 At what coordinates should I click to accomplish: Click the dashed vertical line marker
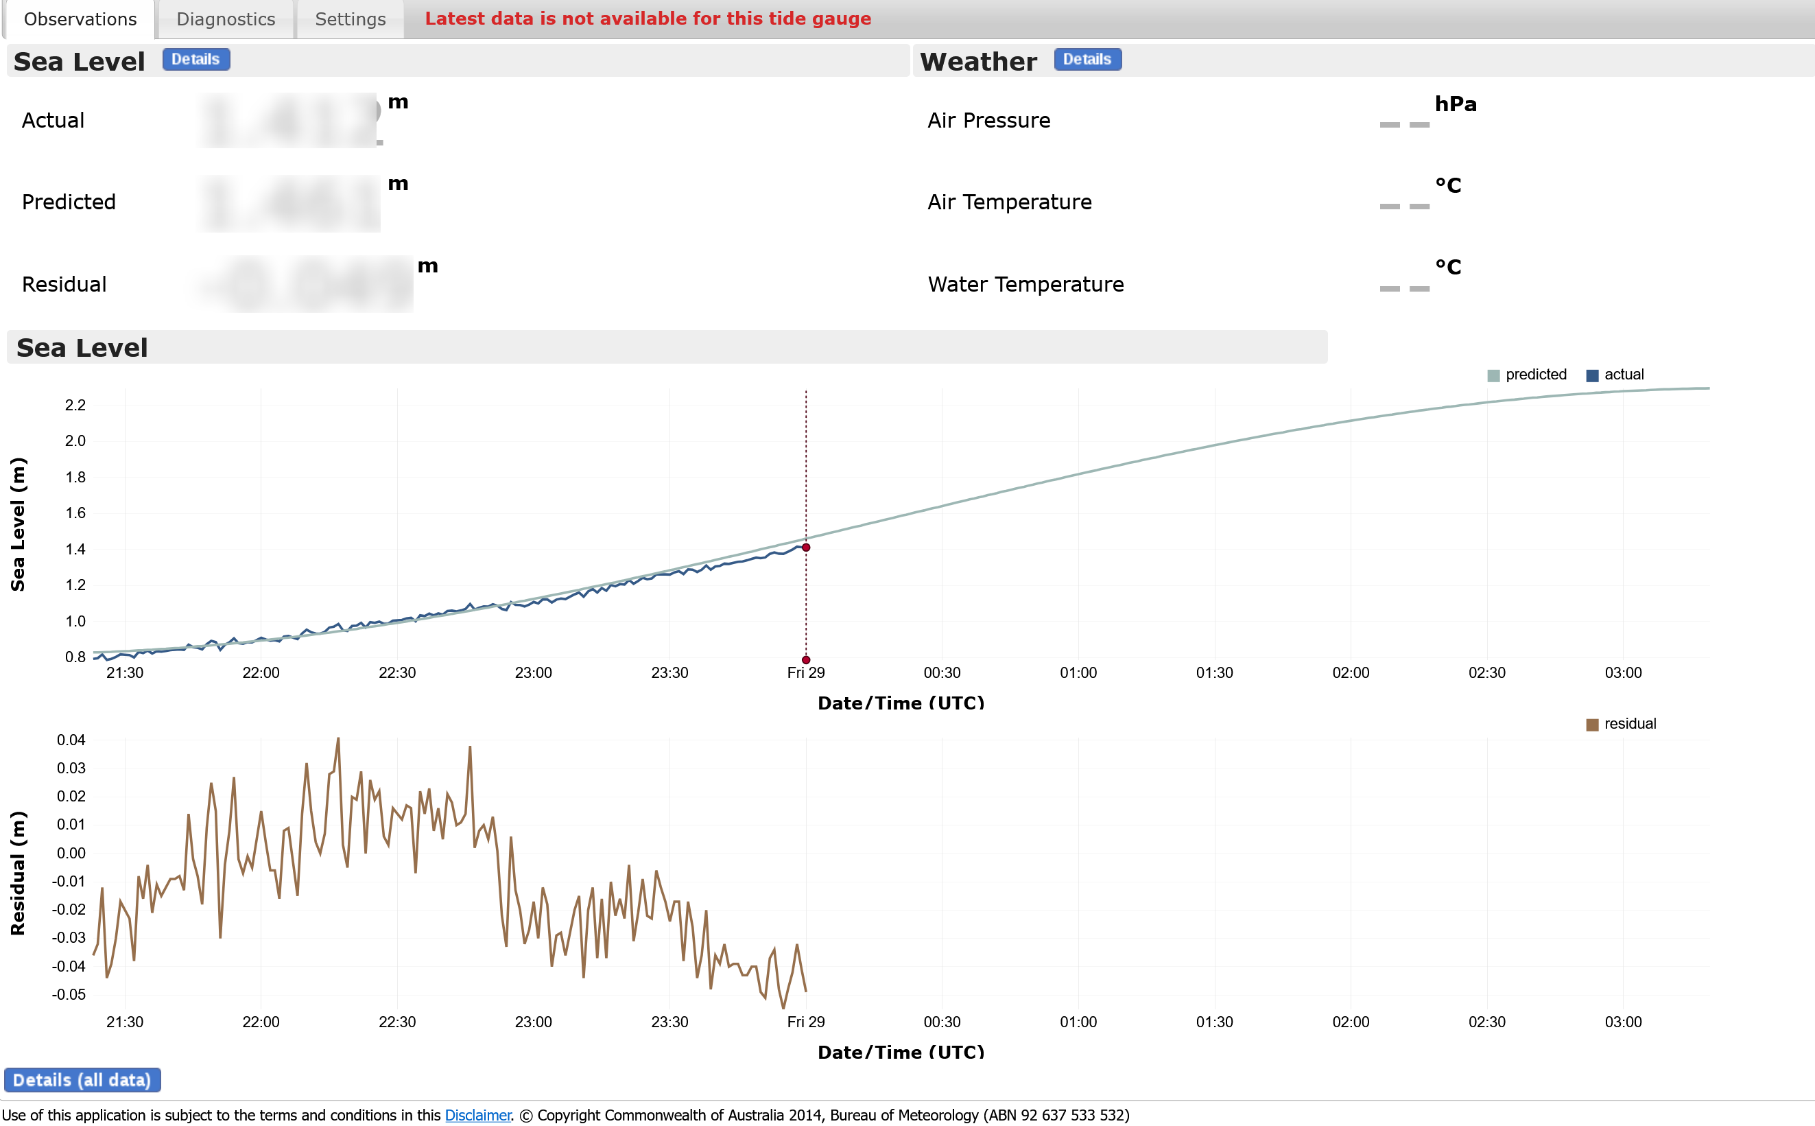pyautogui.click(x=807, y=519)
